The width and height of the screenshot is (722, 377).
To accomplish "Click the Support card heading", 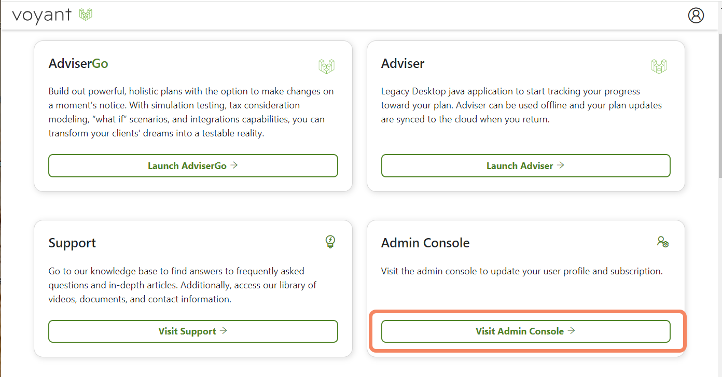I will coord(72,243).
